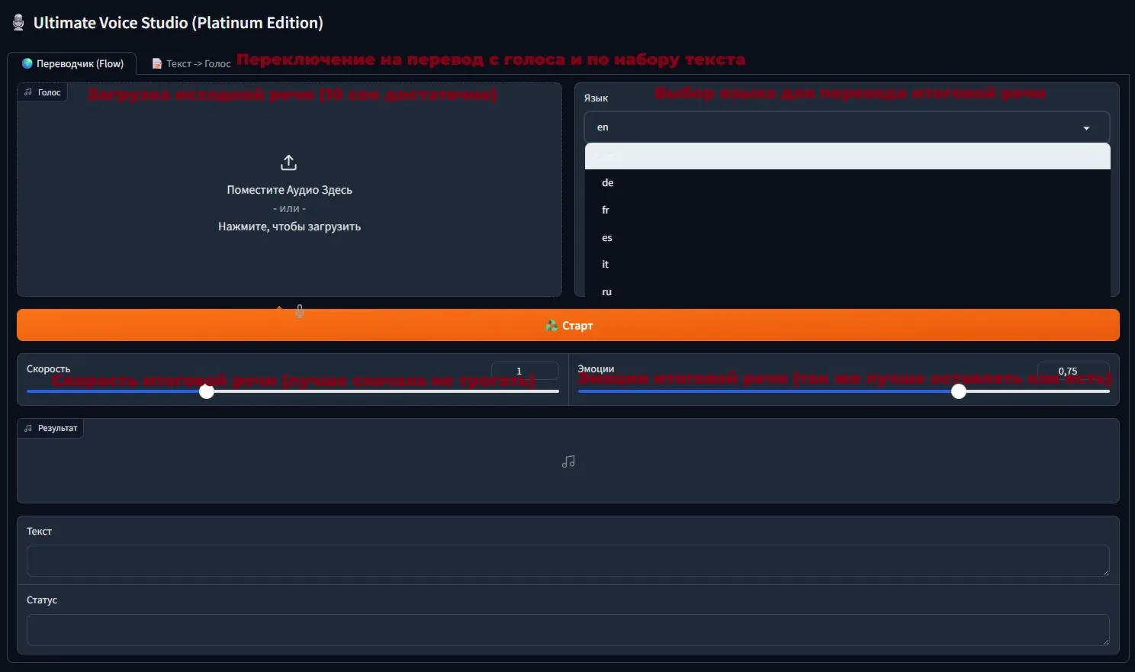Click the document icon on Текст -> Голос tab

[x=157, y=64]
